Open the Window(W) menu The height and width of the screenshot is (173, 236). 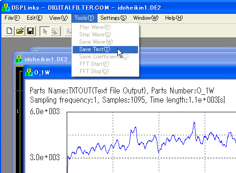click(145, 18)
